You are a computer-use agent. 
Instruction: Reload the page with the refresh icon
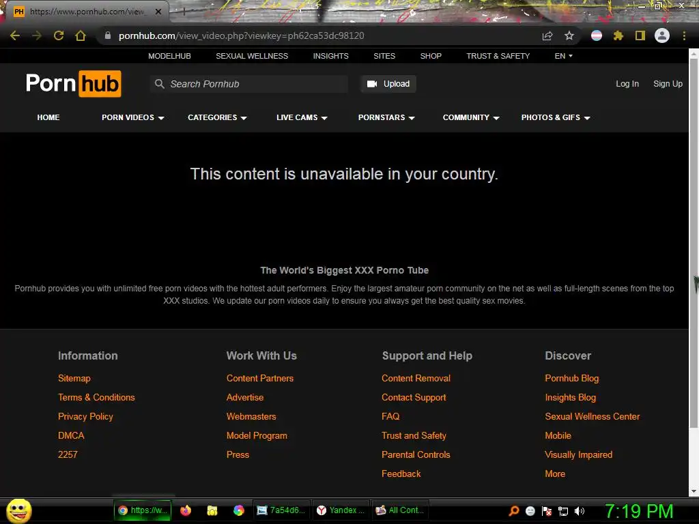[59, 35]
